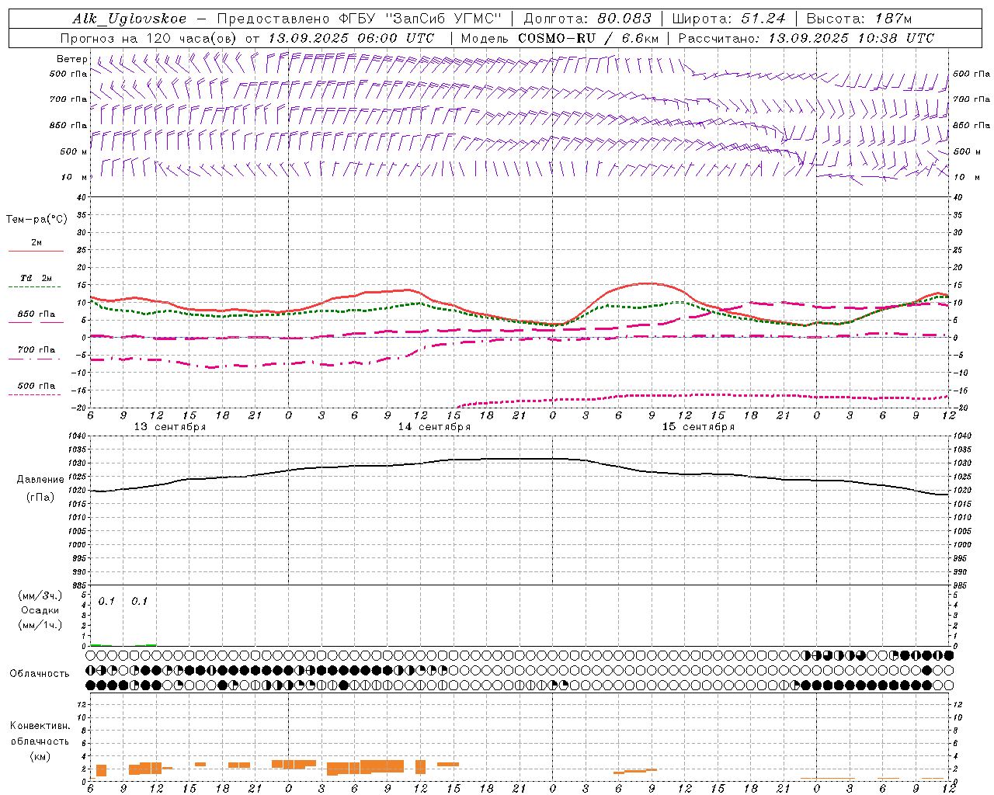Click the '15 сентября' date label

[698, 427]
